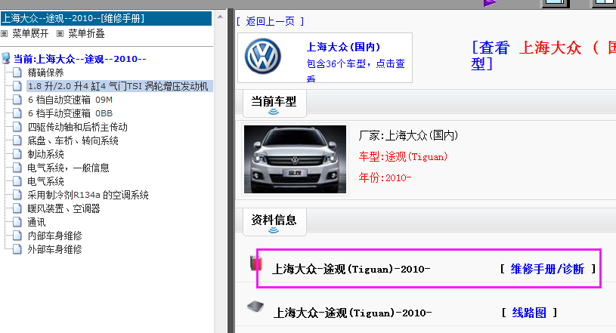Click the page icon next to 6 档手动变速箱 0BB
Screen dimensions: 616x333
[x=17, y=113]
